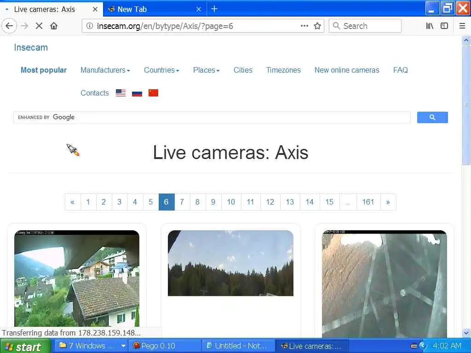Go to pagination page 15
Viewport: 471px width, 353px height.
point(329,202)
